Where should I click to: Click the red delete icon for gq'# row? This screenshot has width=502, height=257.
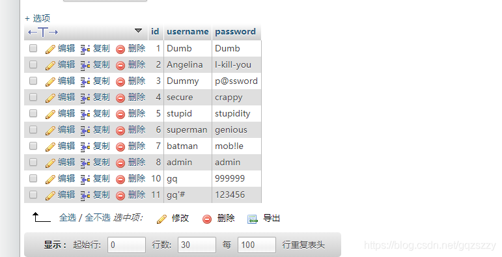[x=120, y=196]
